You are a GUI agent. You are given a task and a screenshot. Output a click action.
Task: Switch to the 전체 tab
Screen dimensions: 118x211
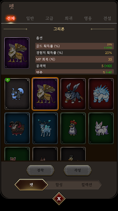coord(10,18)
